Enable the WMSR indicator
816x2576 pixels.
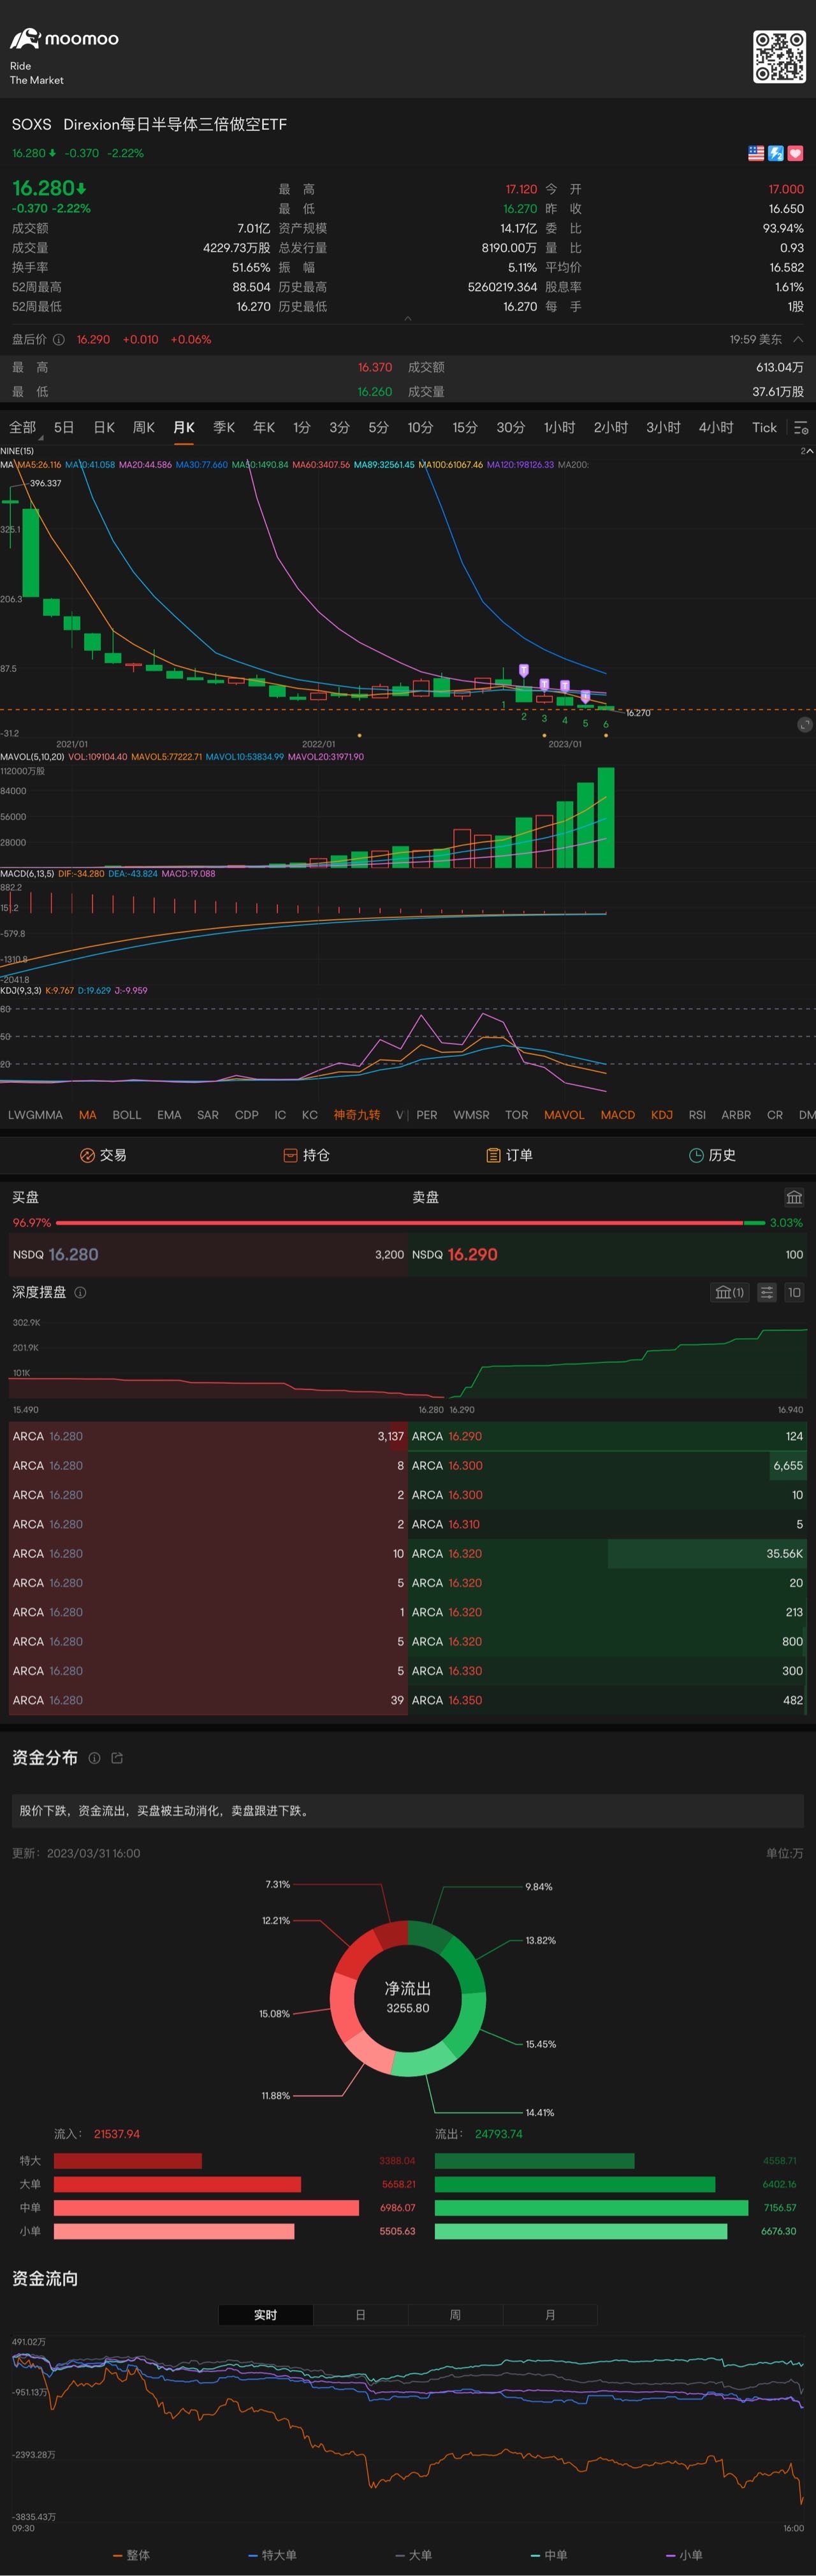[x=471, y=1114]
